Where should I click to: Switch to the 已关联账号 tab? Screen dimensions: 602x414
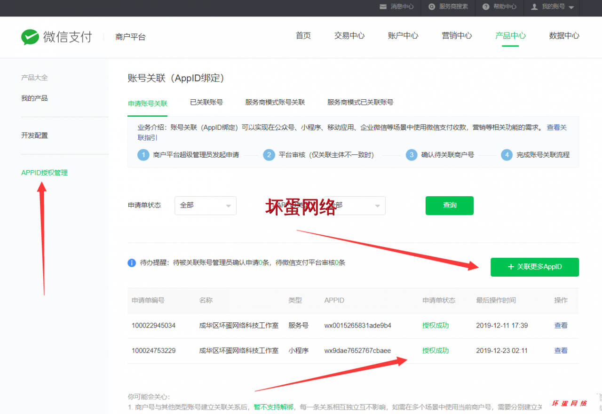tap(206, 102)
